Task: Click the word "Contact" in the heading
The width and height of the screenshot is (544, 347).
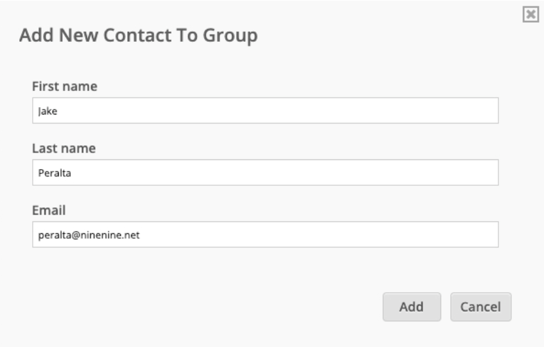Action: pos(138,35)
